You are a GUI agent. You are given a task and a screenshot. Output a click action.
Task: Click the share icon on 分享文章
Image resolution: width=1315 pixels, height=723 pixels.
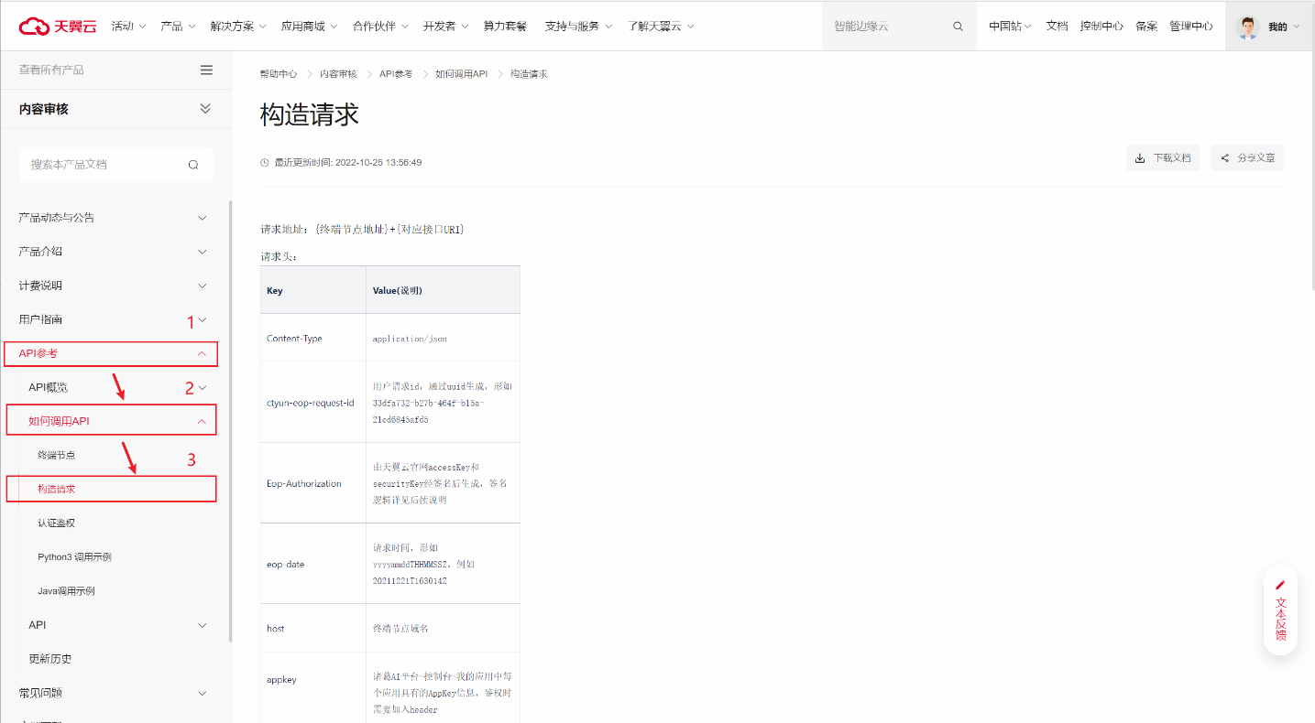(x=1224, y=158)
